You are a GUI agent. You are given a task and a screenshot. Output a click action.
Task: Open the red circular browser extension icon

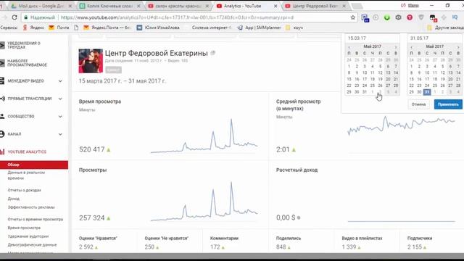tap(410, 17)
